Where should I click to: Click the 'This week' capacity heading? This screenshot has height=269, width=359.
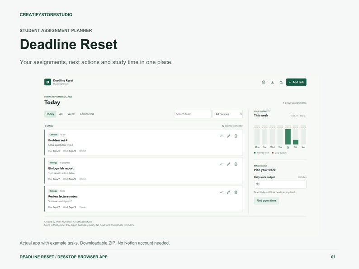point(261,116)
